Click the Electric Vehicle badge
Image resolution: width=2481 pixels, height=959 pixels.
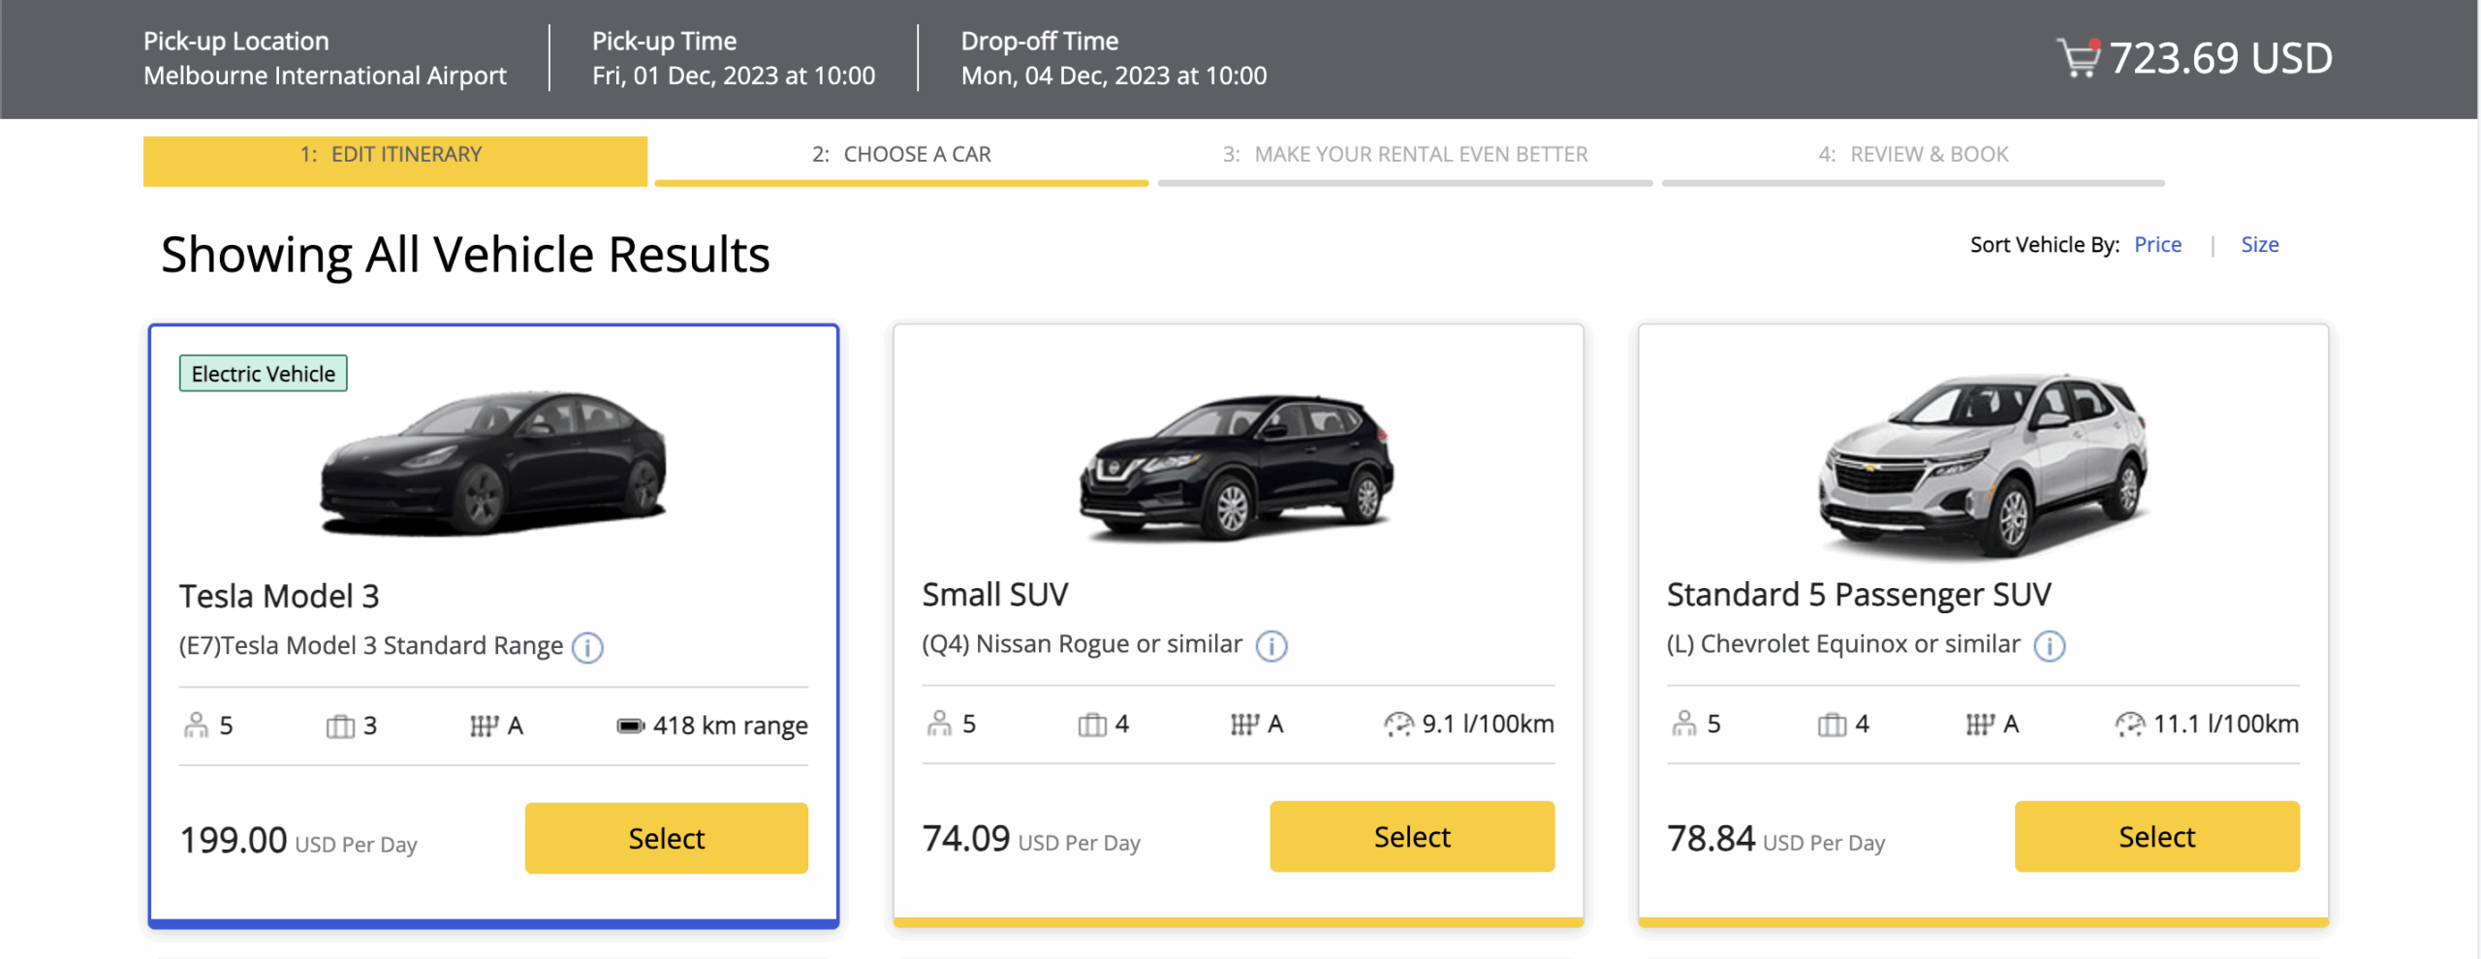tap(263, 374)
